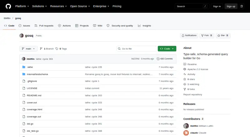Open the Wiki tab

tap(98, 26)
